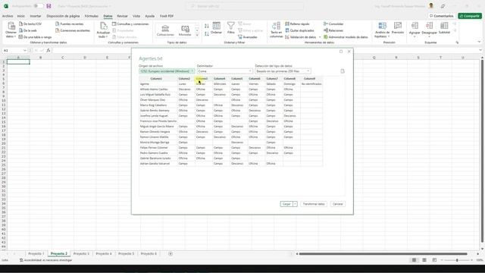Image resolution: width=485 pixels, height=273 pixels.
Task: Click Validación de datos icon
Action: (287, 37)
